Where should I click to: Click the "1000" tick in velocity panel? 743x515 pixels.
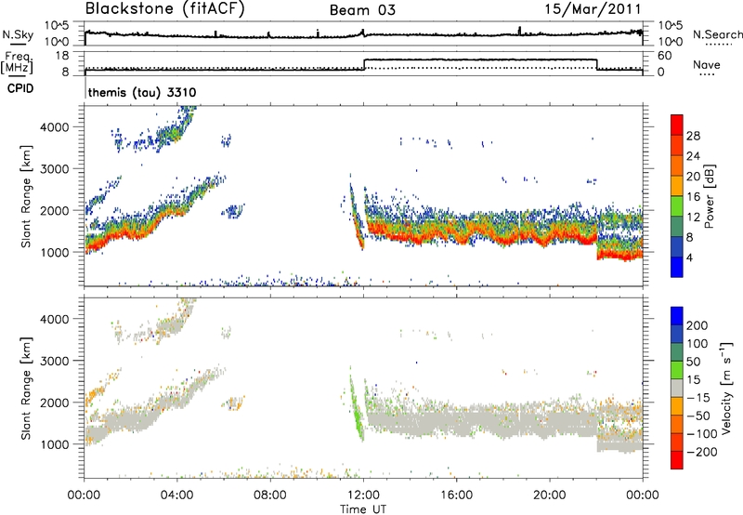coord(55,444)
